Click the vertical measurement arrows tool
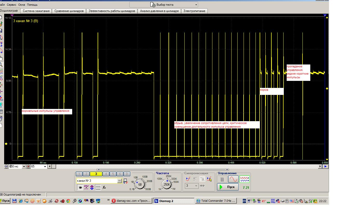The image size is (363, 208). click(x=1, y=44)
